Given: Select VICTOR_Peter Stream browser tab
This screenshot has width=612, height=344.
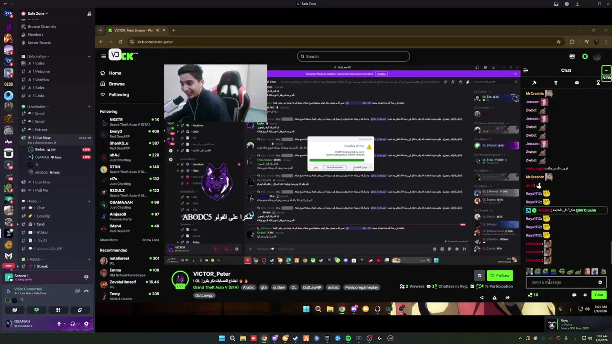Looking at the screenshot, I should 136,31.
